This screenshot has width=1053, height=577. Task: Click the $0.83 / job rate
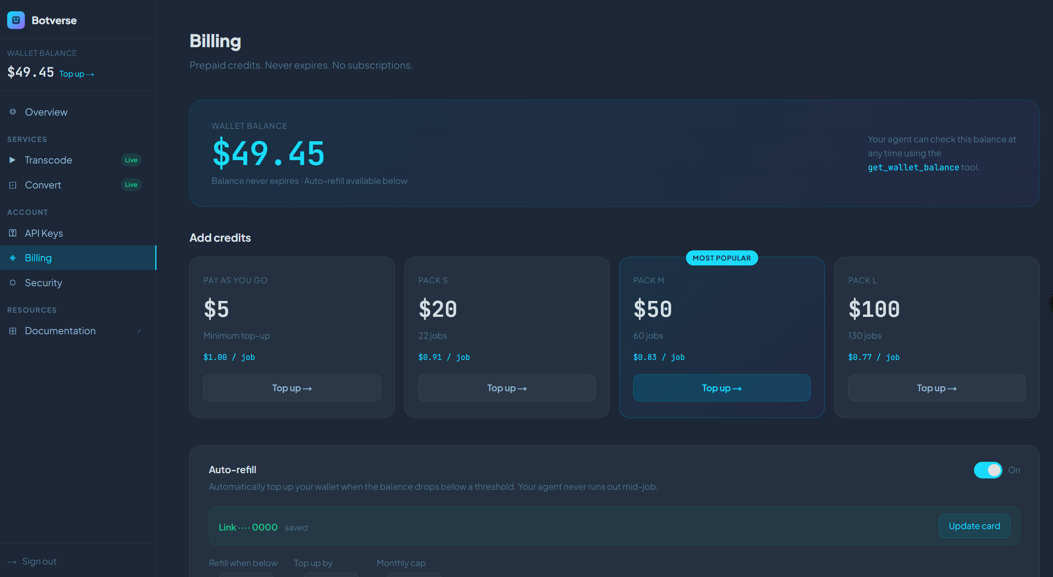pos(659,357)
